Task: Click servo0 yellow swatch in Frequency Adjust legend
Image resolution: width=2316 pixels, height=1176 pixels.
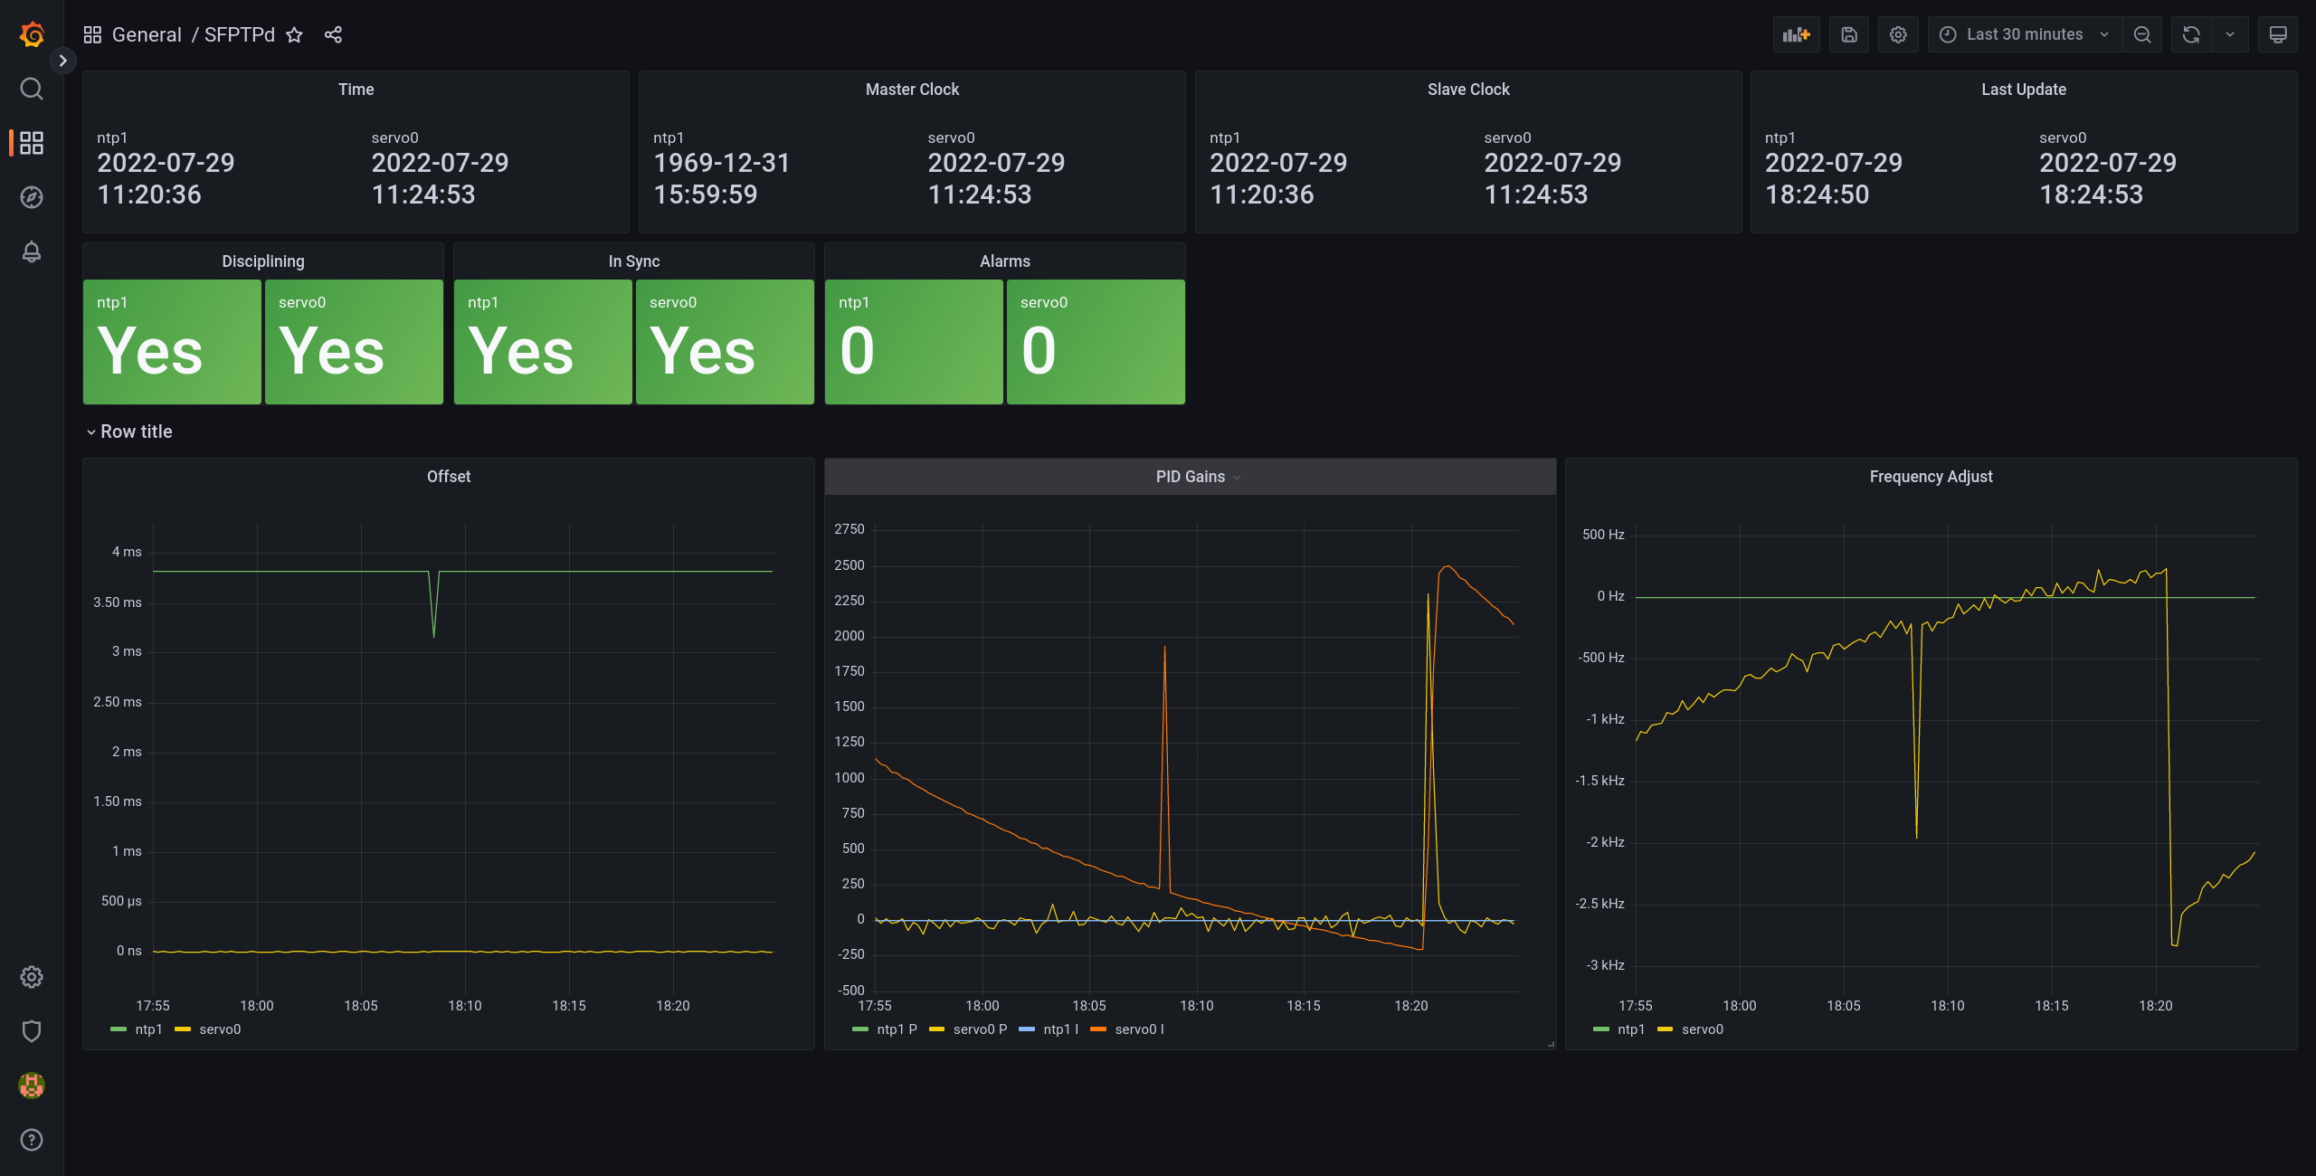Action: (1665, 1029)
